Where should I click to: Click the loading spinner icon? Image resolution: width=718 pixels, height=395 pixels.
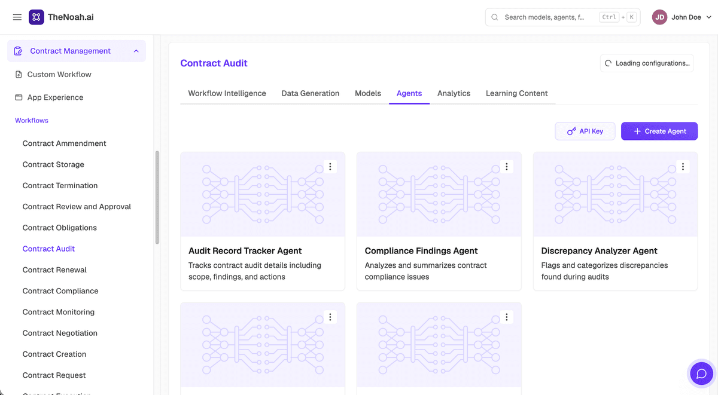(x=609, y=63)
